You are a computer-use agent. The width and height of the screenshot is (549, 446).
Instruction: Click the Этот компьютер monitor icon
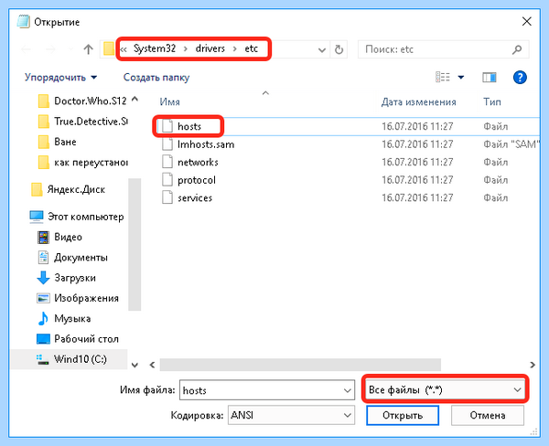(x=37, y=217)
